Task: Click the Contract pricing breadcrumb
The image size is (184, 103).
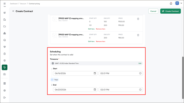Action: click(34, 4)
